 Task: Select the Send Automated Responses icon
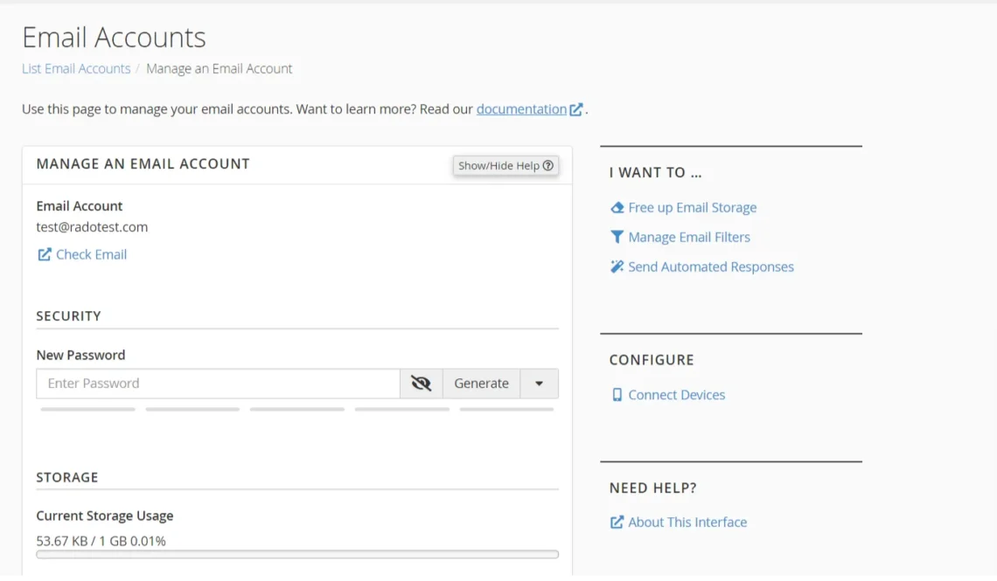(x=616, y=266)
